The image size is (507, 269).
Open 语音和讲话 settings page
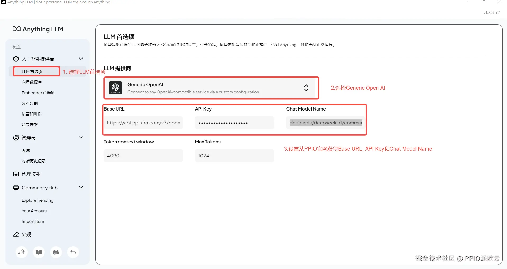32,114
